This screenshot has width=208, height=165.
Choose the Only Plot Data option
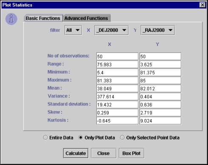(81, 137)
